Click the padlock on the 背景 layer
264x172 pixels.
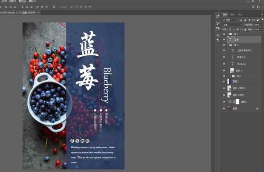(257, 109)
